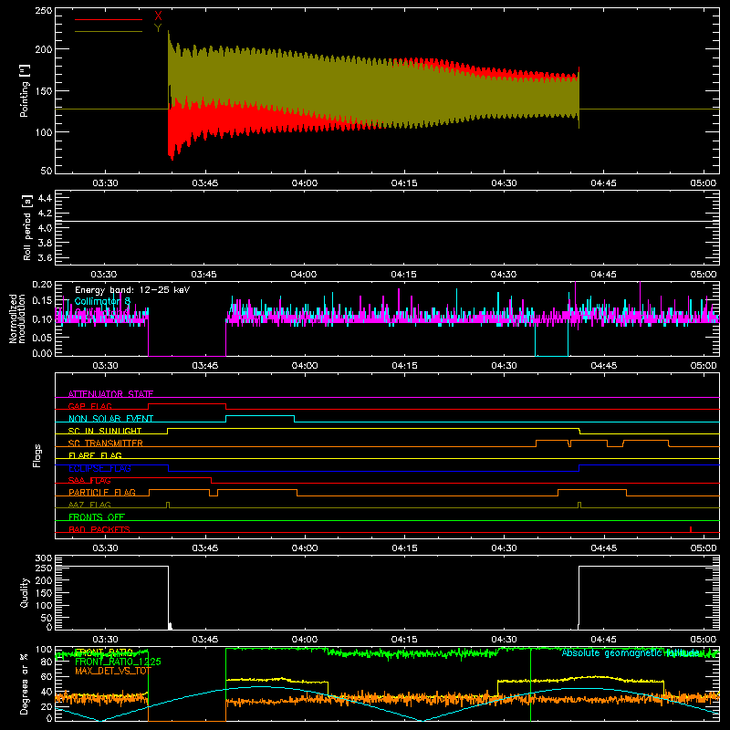Click the 0.05 tick label on the modulation axis

click(x=42, y=337)
